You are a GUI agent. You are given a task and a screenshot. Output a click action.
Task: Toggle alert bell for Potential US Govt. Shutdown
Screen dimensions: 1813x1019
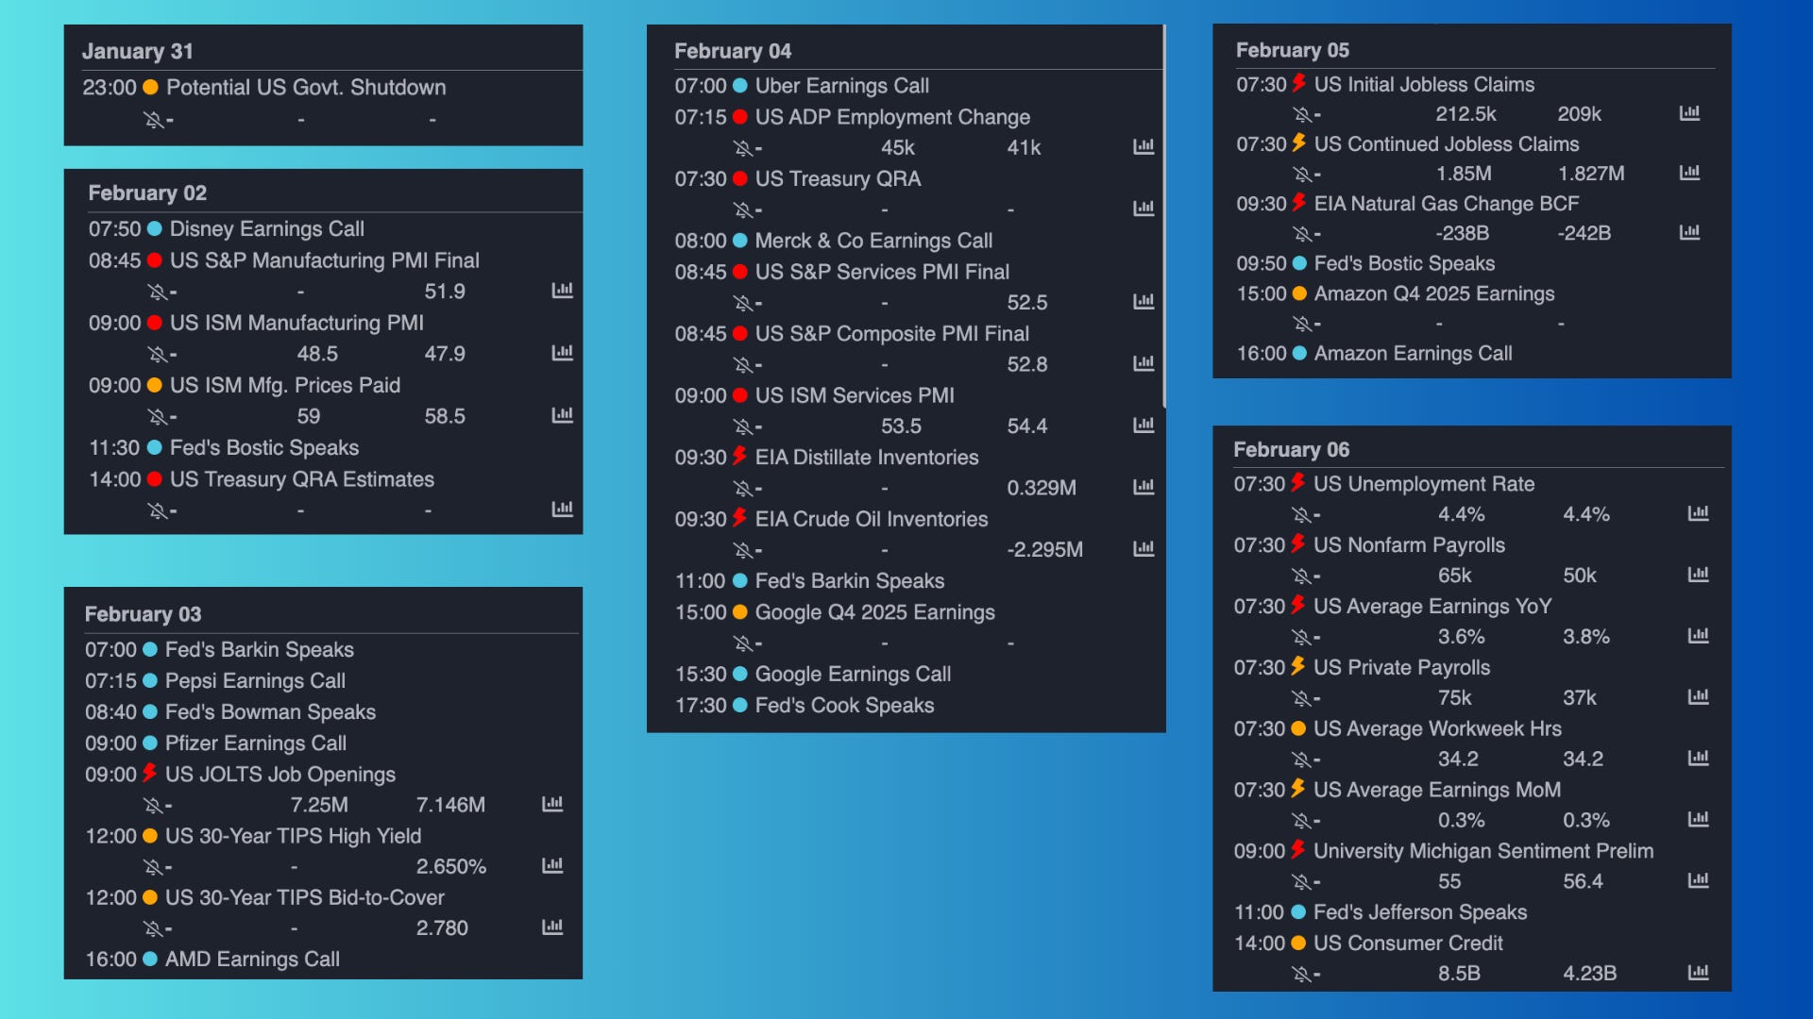(x=154, y=120)
